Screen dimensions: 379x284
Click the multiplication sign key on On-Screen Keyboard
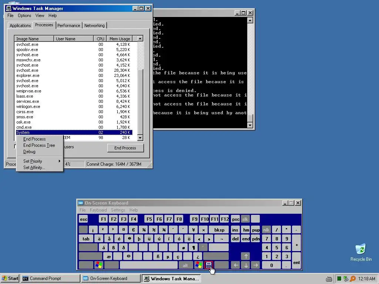(x=203, y=230)
